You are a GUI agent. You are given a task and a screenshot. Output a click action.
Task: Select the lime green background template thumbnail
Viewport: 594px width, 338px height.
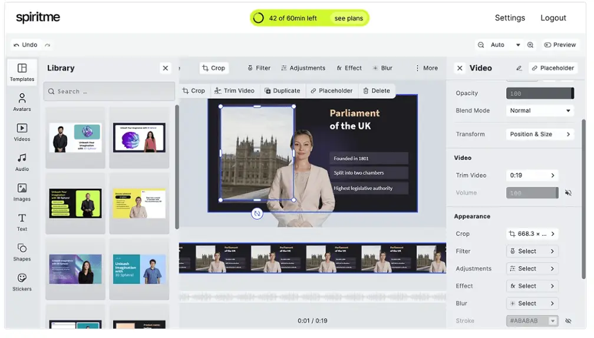tap(75, 204)
